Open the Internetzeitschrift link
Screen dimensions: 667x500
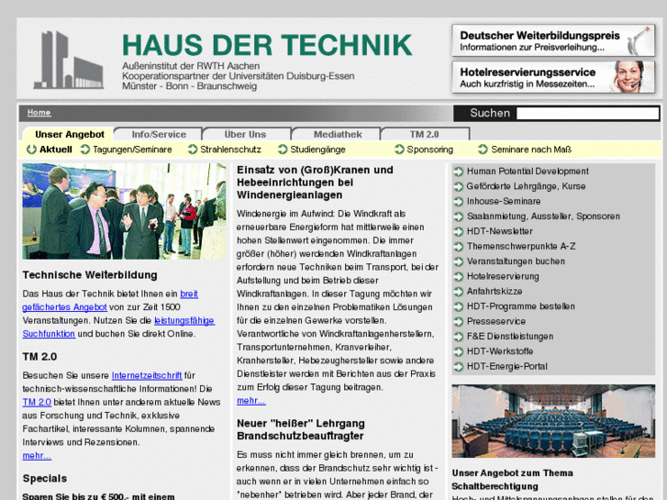[147, 376]
